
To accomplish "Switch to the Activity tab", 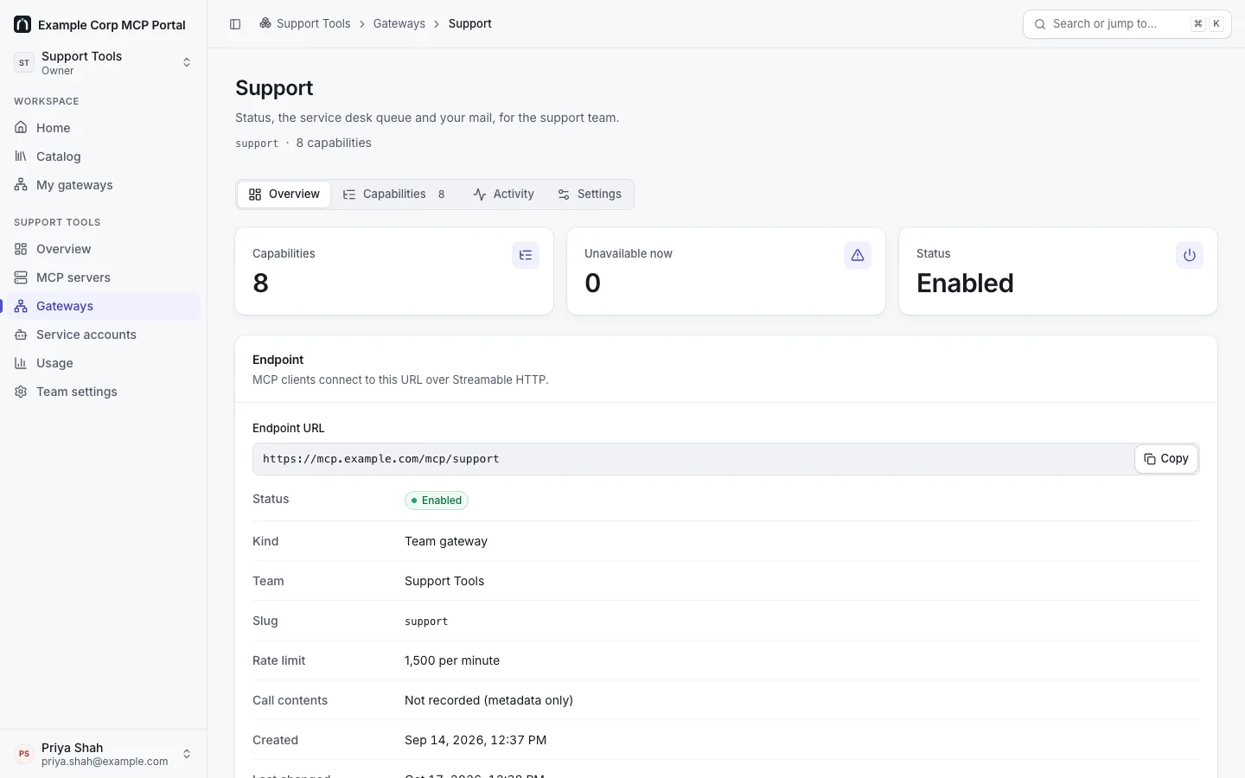I will [x=504, y=194].
